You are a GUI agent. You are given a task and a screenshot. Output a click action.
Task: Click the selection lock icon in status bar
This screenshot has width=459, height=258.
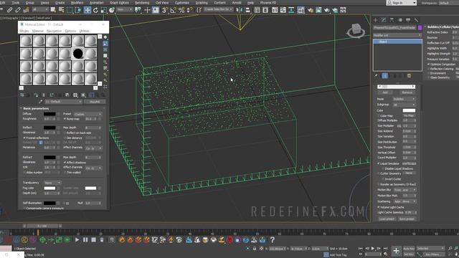(x=255, y=249)
